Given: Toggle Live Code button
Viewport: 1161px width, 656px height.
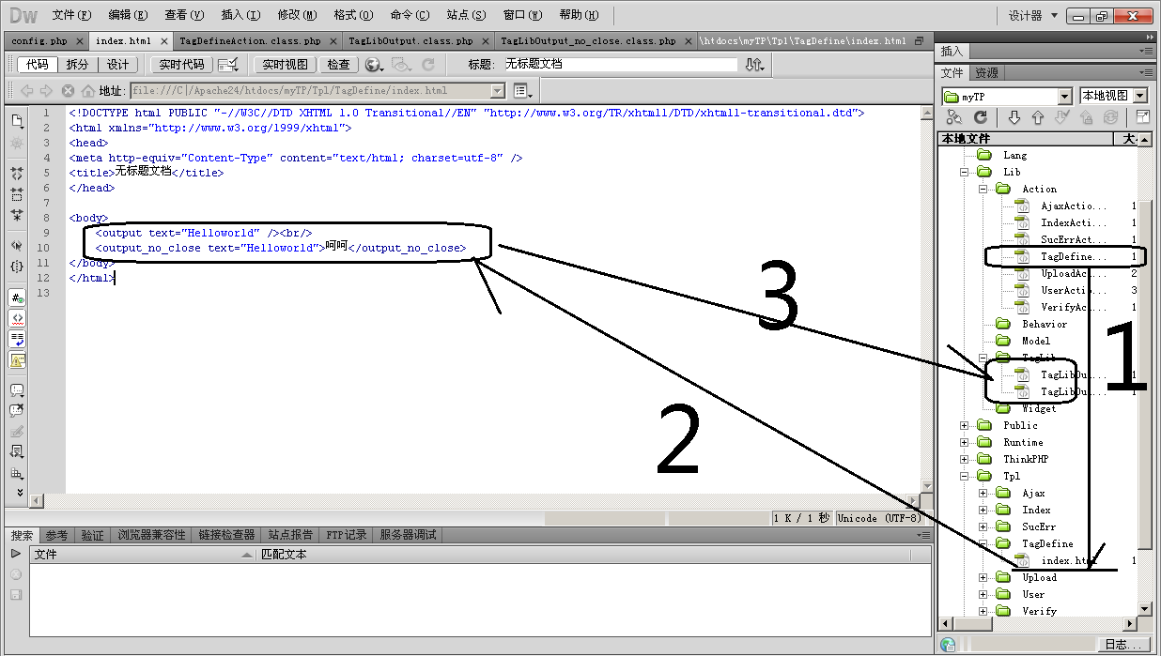Looking at the screenshot, I should (x=181, y=65).
